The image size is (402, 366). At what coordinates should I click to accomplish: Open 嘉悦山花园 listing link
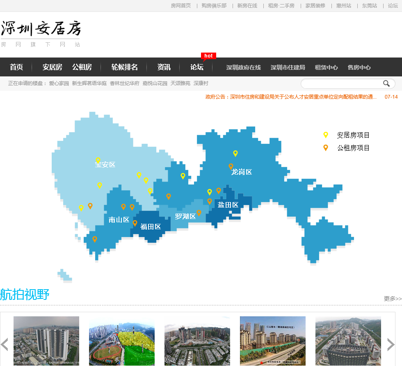155,83
